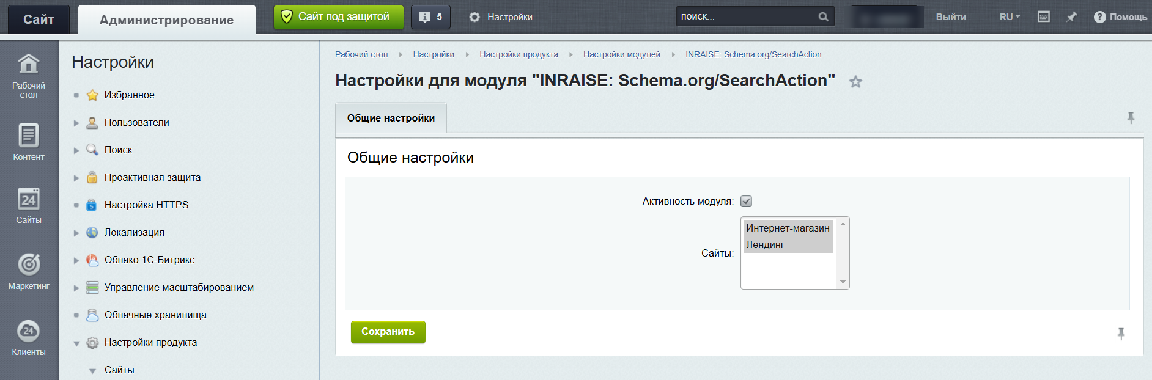Select Лендинг in Сайты list
The width and height of the screenshot is (1152, 380).
pos(788,244)
